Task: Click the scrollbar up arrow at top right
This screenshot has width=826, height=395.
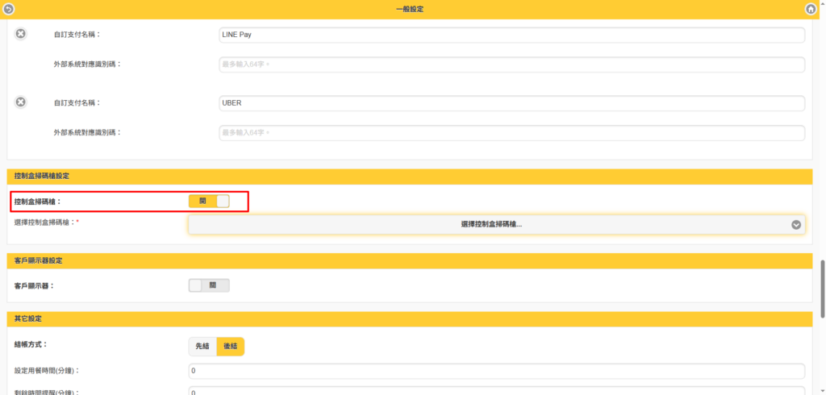Action: (822, 2)
